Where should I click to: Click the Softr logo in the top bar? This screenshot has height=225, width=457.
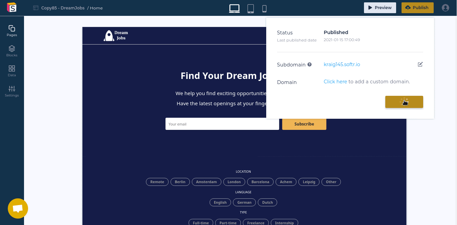pyautogui.click(x=12, y=7)
